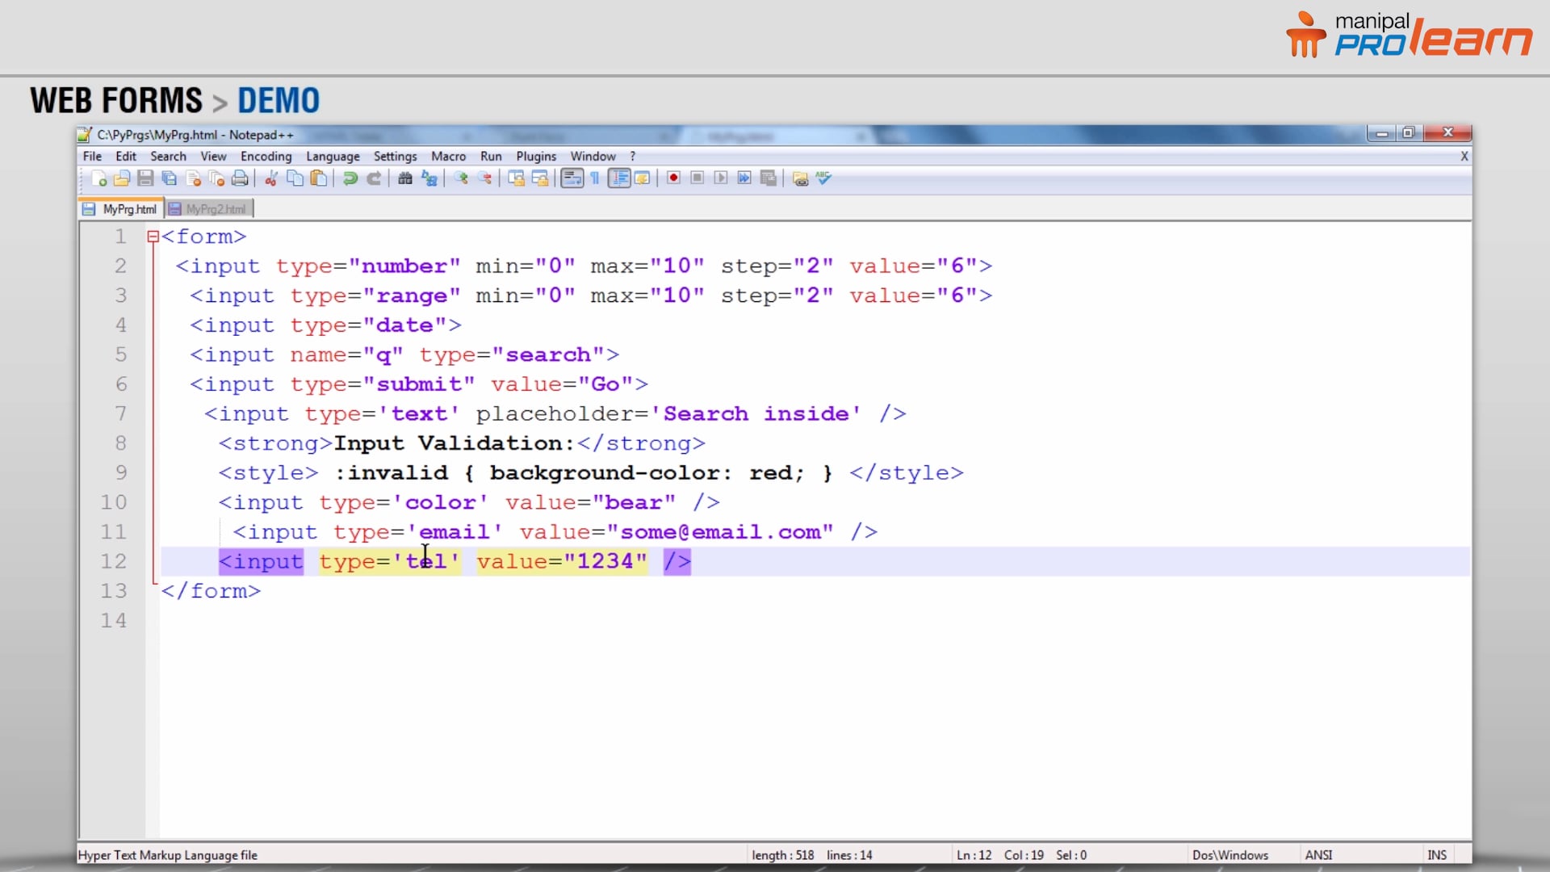Save the current document
This screenshot has width=1550, height=872.
tap(145, 178)
